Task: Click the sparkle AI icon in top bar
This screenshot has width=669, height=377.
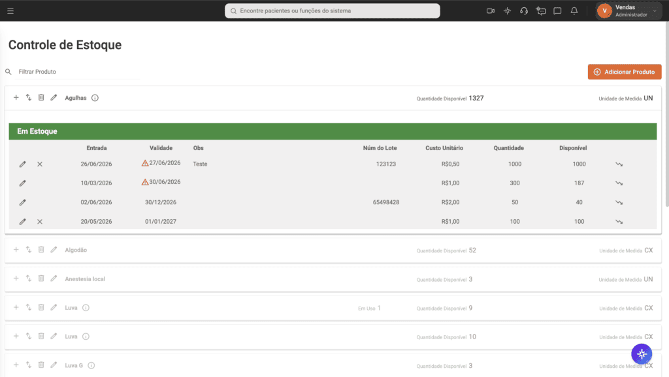Action: point(507,10)
